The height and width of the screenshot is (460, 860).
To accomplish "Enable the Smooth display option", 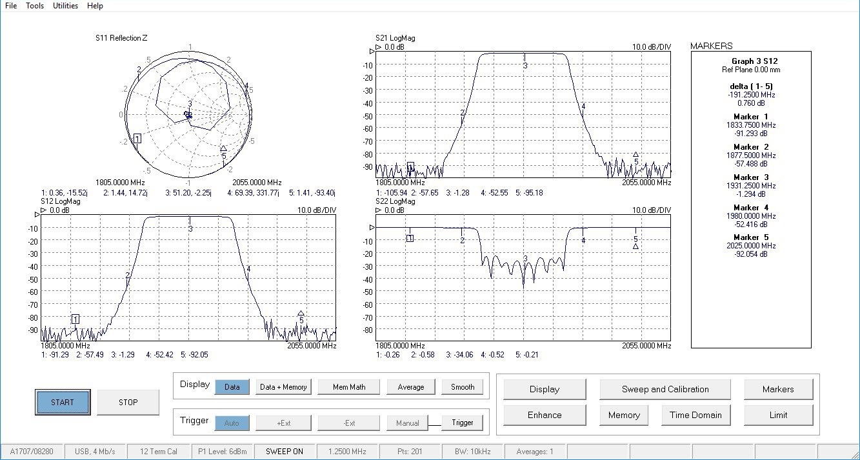I will [463, 387].
